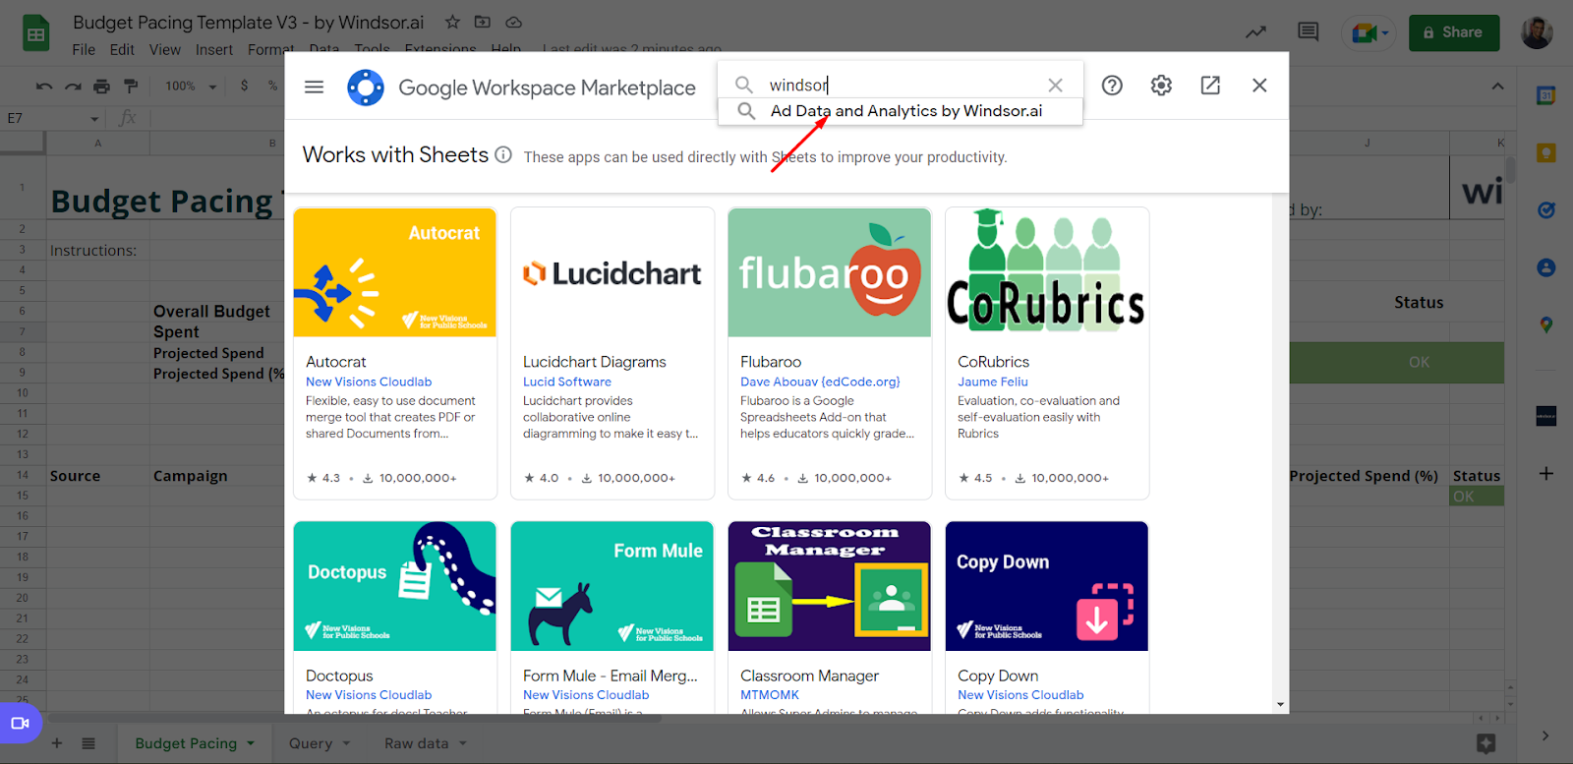1573x764 pixels.
Task: Open the View menu
Action: (165, 50)
